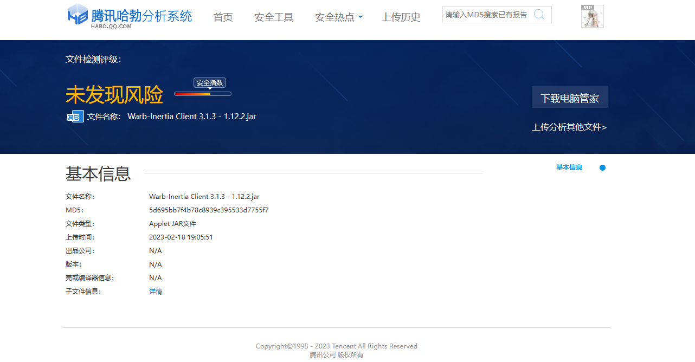Screen dimensions: 695x362
Task: Click 上传分析其他文件 link
Action: coord(569,127)
